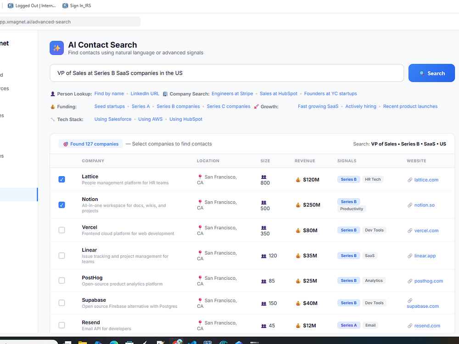The height and width of the screenshot is (344, 459).
Task: Choose Using AWS tech stack filter
Action: point(150,119)
